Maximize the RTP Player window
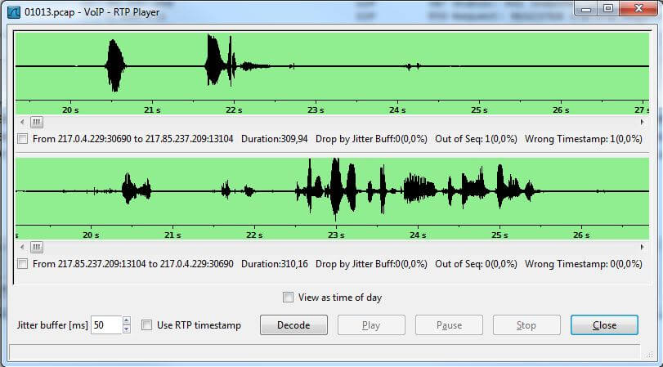Screen dimensions: 663x367 coord(607,8)
